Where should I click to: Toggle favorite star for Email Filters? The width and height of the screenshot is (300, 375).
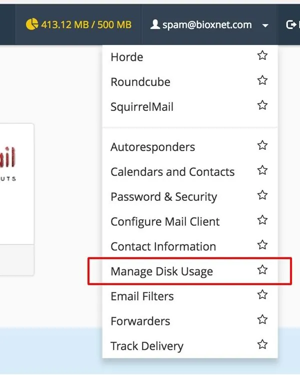click(262, 296)
